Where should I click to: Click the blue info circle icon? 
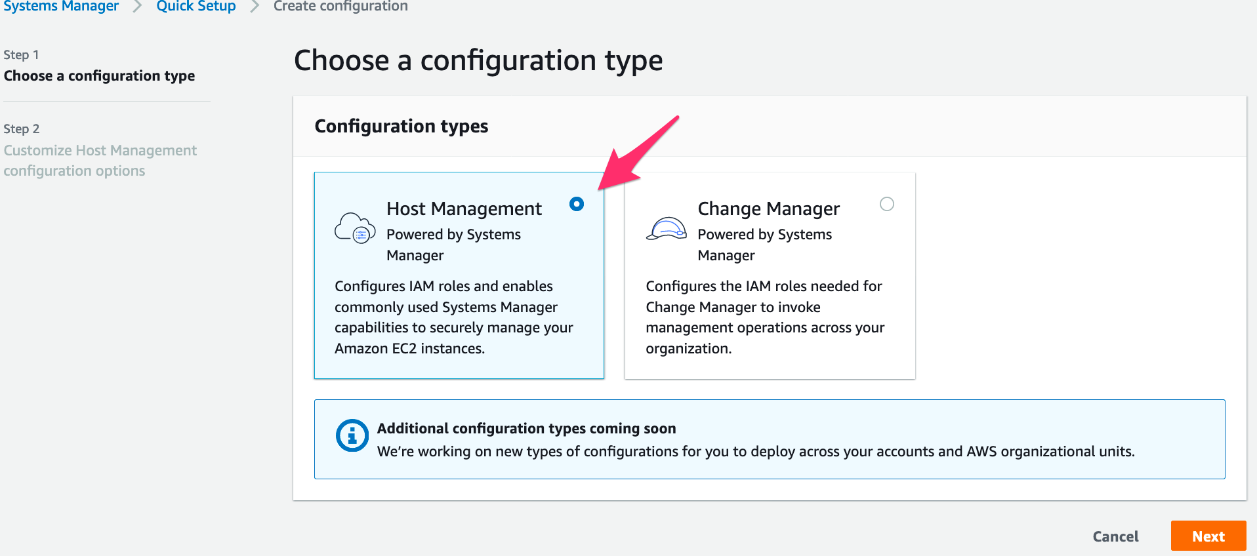[x=352, y=435]
